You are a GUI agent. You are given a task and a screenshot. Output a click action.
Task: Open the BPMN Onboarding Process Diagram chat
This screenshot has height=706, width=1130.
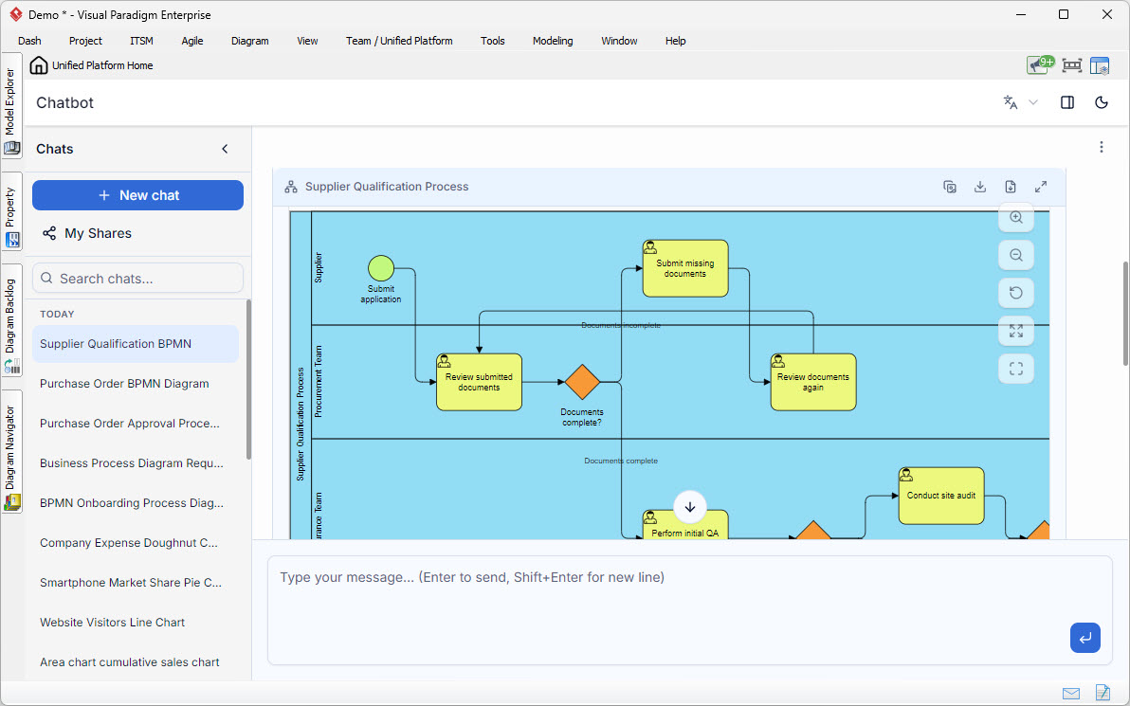(136, 503)
